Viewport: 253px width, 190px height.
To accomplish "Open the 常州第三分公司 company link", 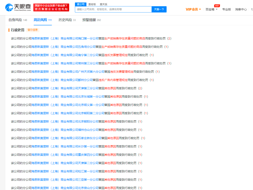I will coord(65,63).
